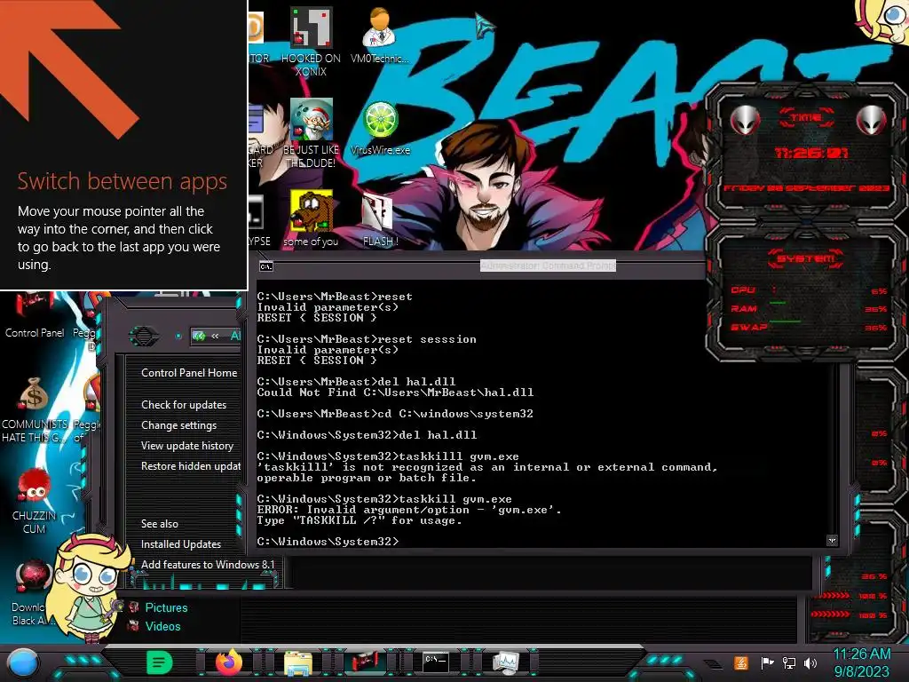Click the Start orb button
This screenshot has height=682, width=909.
(x=23, y=662)
